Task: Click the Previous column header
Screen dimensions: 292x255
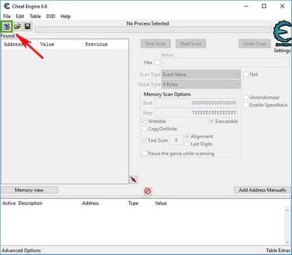Action: tap(106, 44)
